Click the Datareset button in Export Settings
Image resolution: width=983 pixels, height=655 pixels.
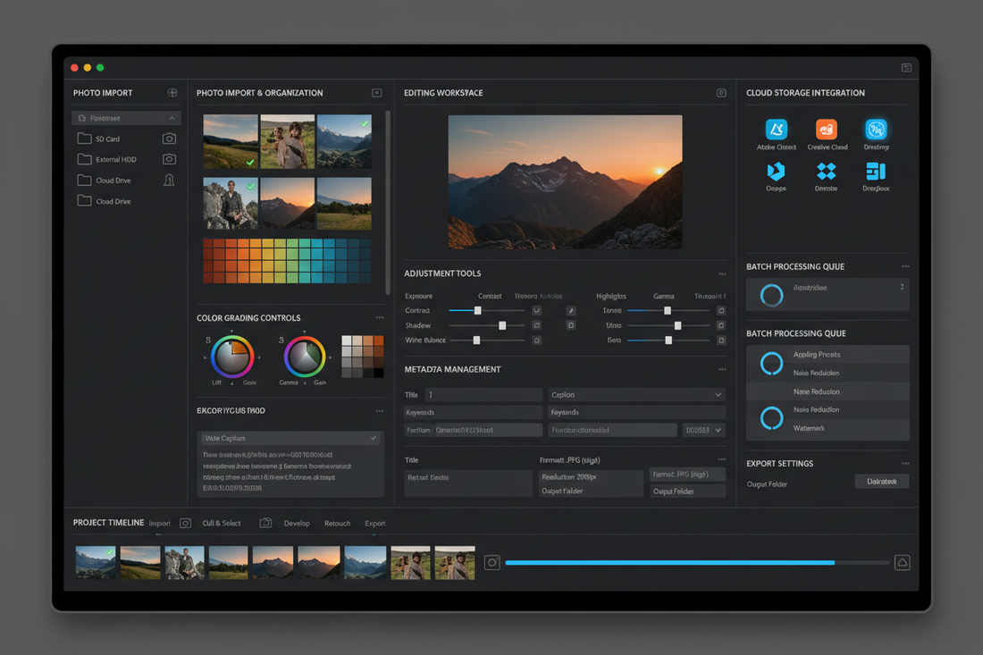pos(881,481)
